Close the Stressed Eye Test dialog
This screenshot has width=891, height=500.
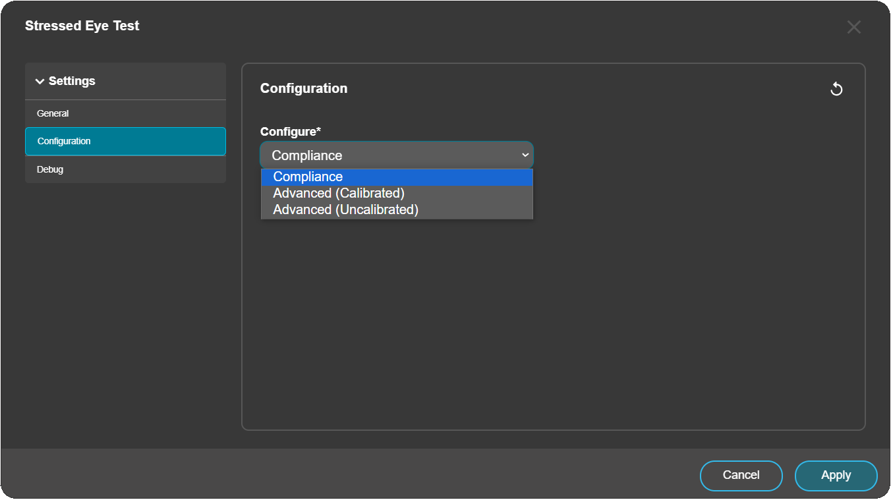point(853,27)
